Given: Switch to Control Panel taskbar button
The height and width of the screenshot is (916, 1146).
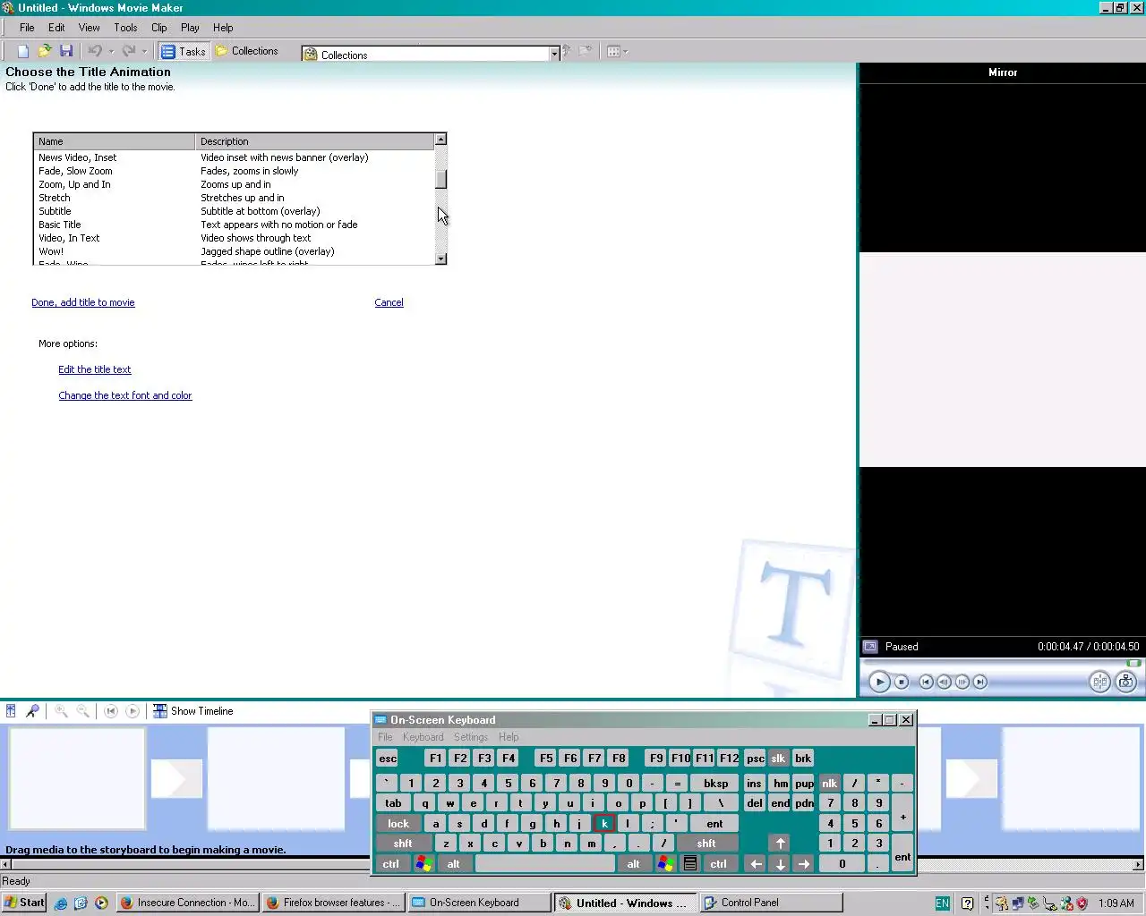Looking at the screenshot, I should (x=770, y=903).
